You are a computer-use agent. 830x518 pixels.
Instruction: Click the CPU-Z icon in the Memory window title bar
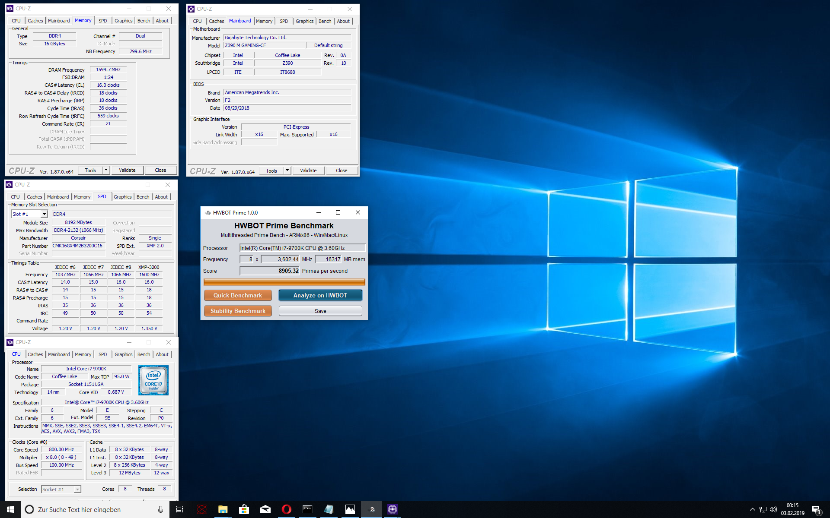point(10,9)
